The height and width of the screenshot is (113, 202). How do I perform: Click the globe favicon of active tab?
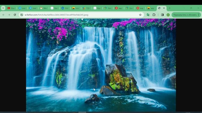tap(159, 8)
